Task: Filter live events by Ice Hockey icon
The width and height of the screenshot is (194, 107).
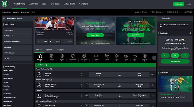Action: coord(96,56)
